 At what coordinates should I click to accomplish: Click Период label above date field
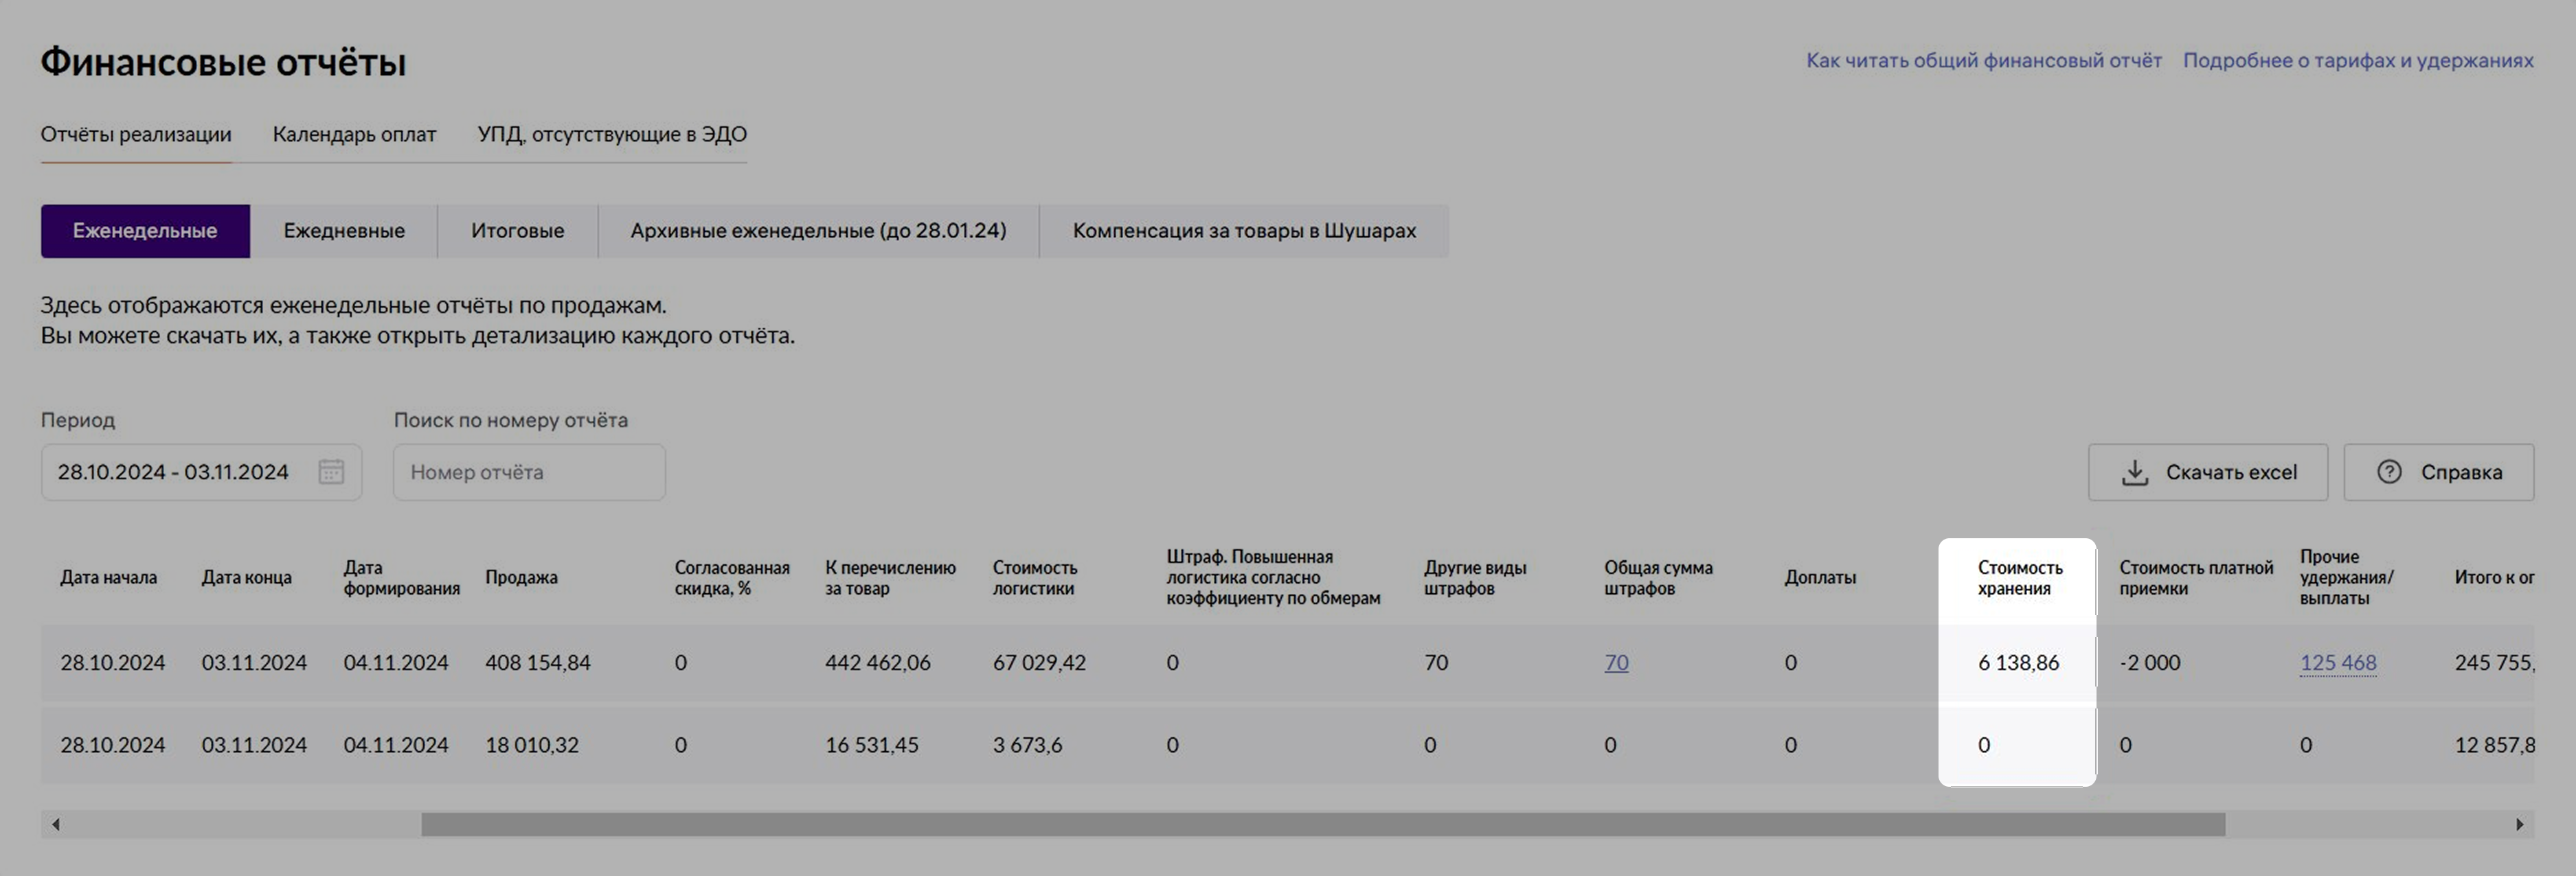(78, 421)
